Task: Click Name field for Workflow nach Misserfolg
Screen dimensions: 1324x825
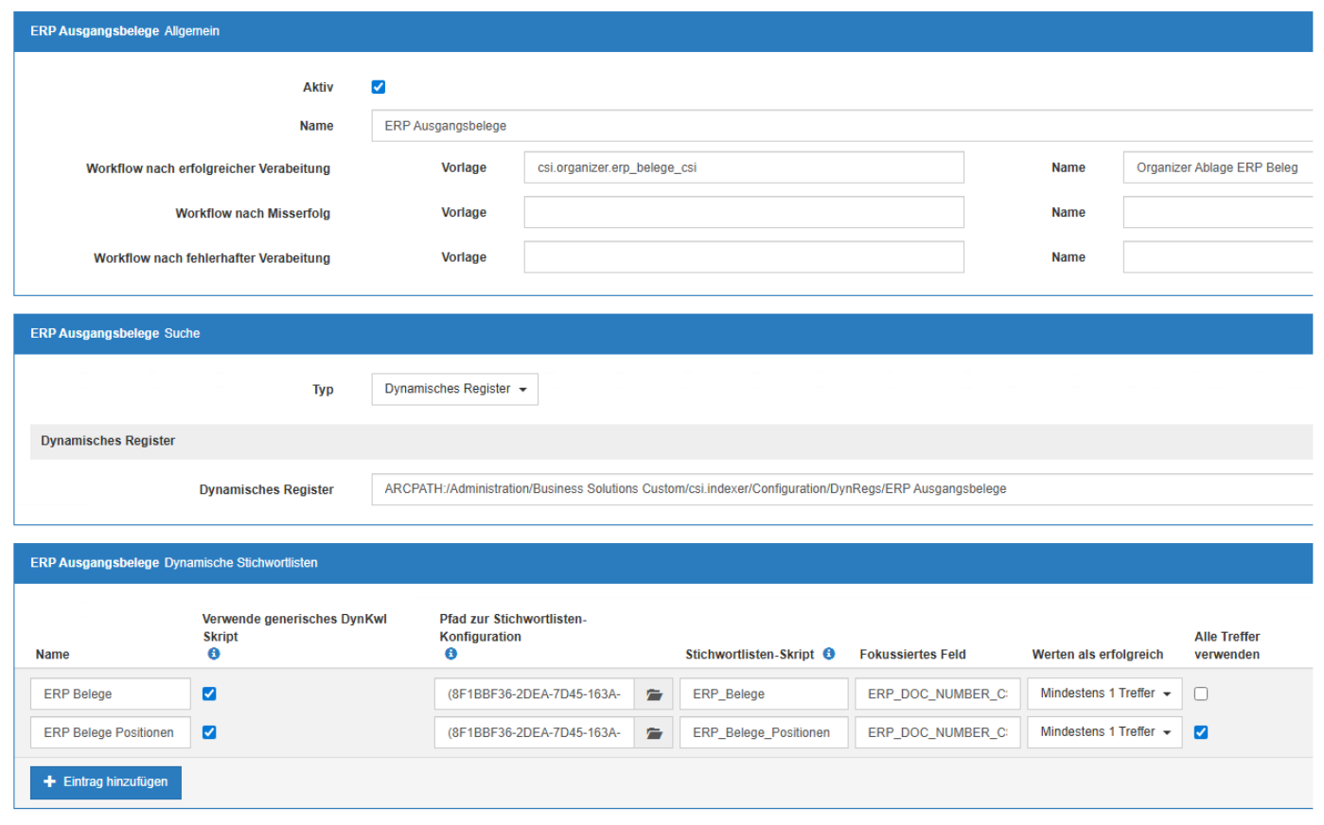Action: [x=1218, y=213]
